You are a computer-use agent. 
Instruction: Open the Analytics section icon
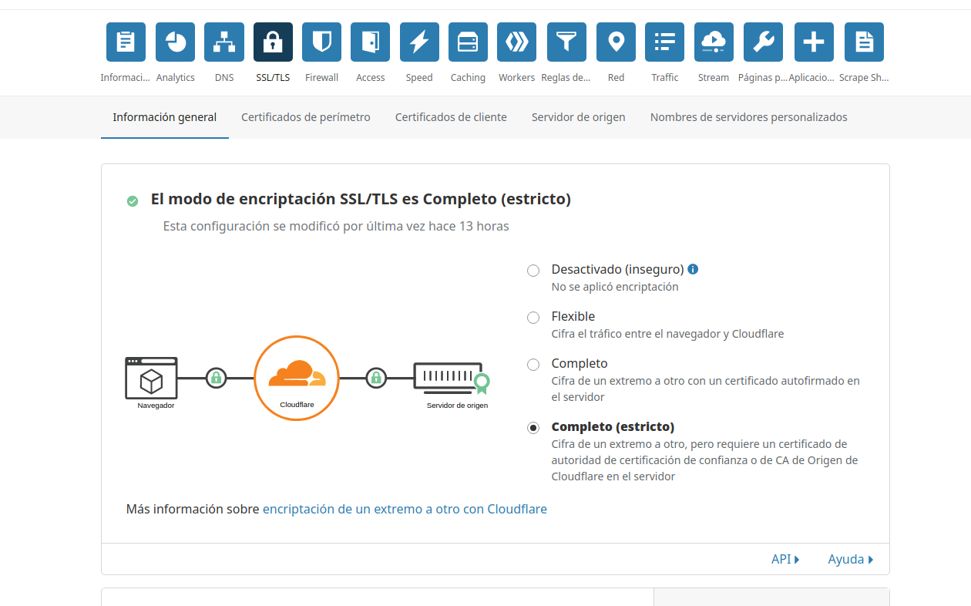[x=175, y=42]
